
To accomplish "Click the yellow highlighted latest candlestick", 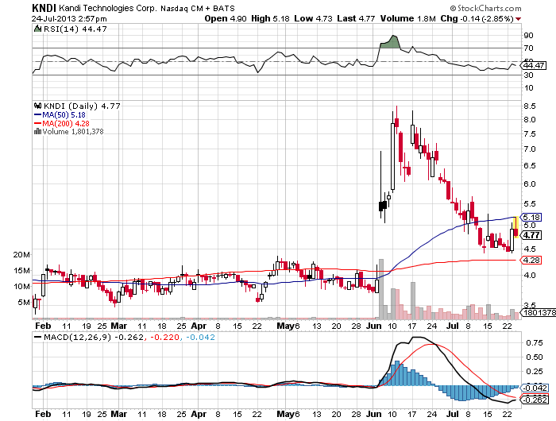I will point(516,227).
